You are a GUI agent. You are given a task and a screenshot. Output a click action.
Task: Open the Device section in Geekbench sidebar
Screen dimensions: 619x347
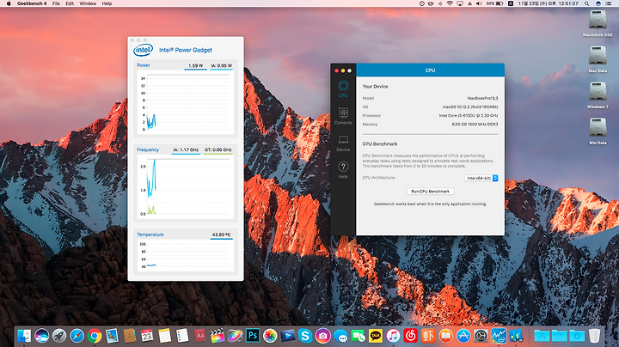pyautogui.click(x=343, y=143)
